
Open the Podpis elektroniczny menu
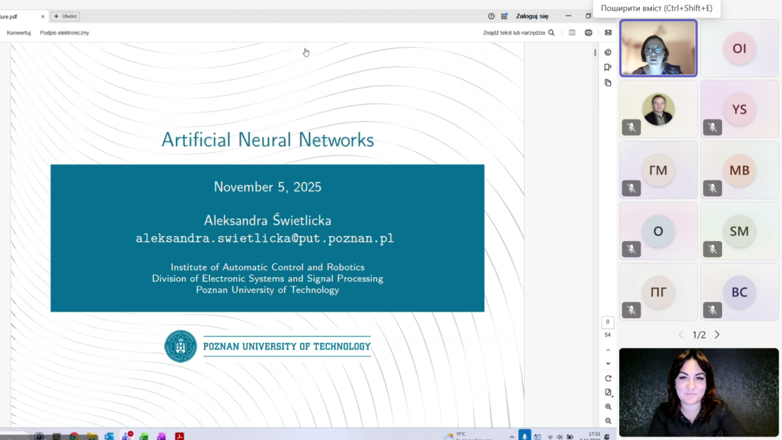(x=65, y=33)
